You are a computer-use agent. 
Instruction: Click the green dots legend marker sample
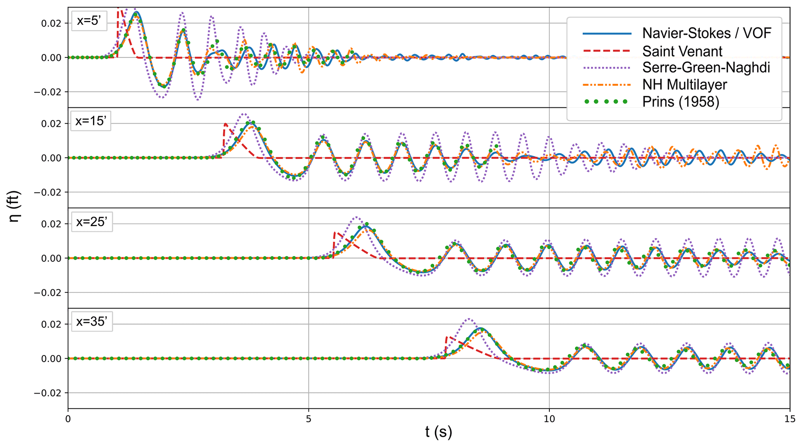click(x=606, y=102)
